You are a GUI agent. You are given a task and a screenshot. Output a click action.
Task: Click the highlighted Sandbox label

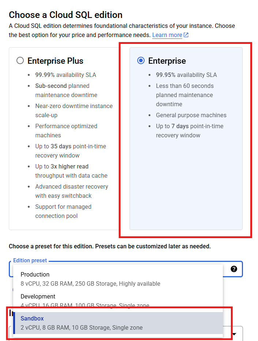click(32, 318)
